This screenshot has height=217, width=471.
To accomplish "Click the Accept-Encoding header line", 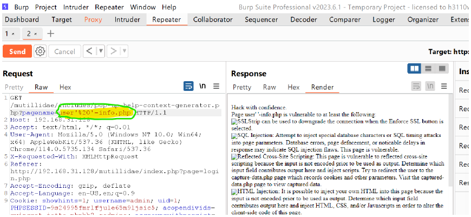I will (x=70, y=186).
